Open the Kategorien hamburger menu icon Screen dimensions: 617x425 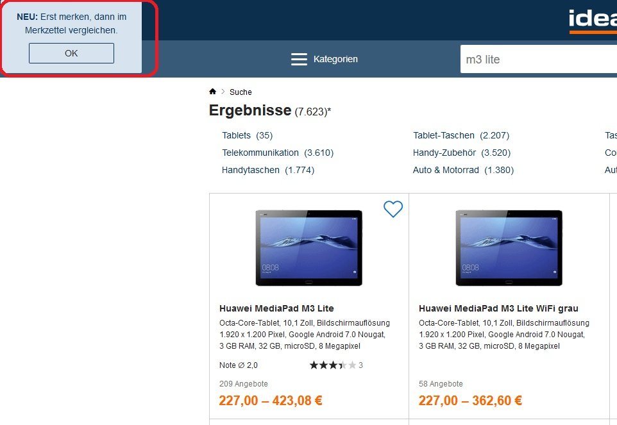point(299,59)
